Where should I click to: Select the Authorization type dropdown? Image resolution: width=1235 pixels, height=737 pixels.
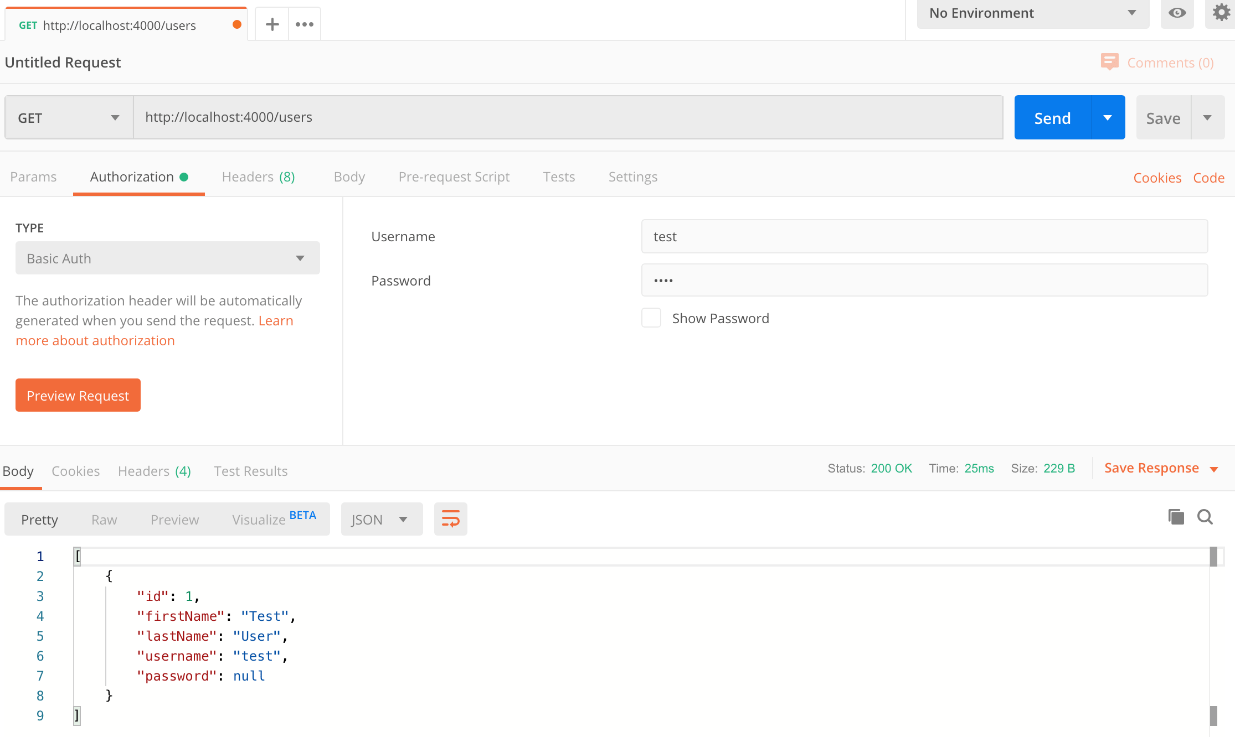coord(167,258)
